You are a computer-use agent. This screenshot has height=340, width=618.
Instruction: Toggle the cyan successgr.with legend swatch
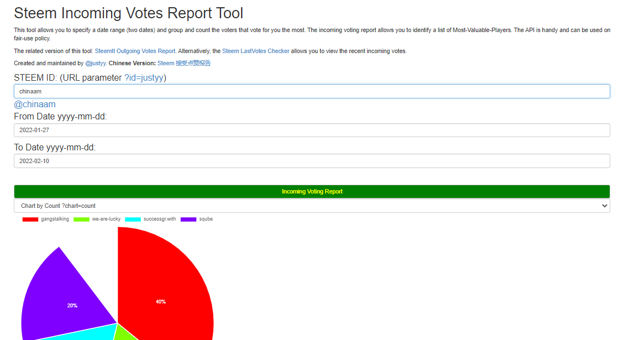point(133,219)
